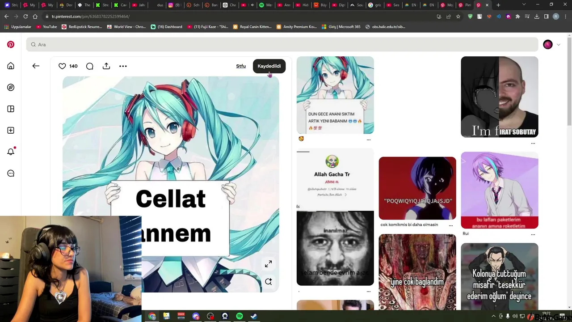Share the pin with upload arrow icon
This screenshot has width=572, height=322.
[x=106, y=66]
